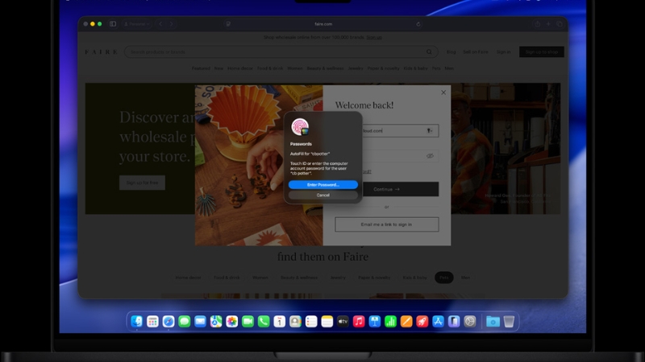Open the Sell on Faire link
Viewport: 645px width, 362px height.
(x=475, y=51)
